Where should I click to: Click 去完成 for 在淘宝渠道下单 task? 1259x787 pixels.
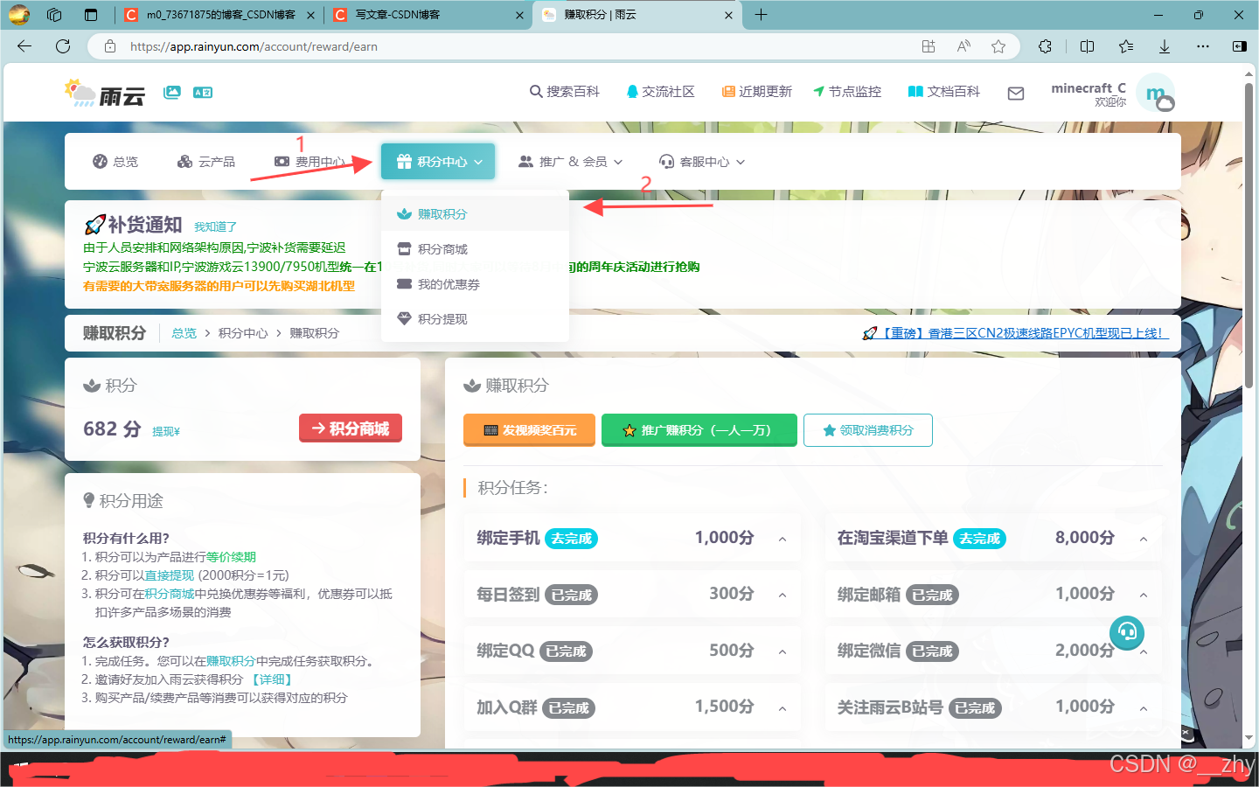click(x=979, y=539)
